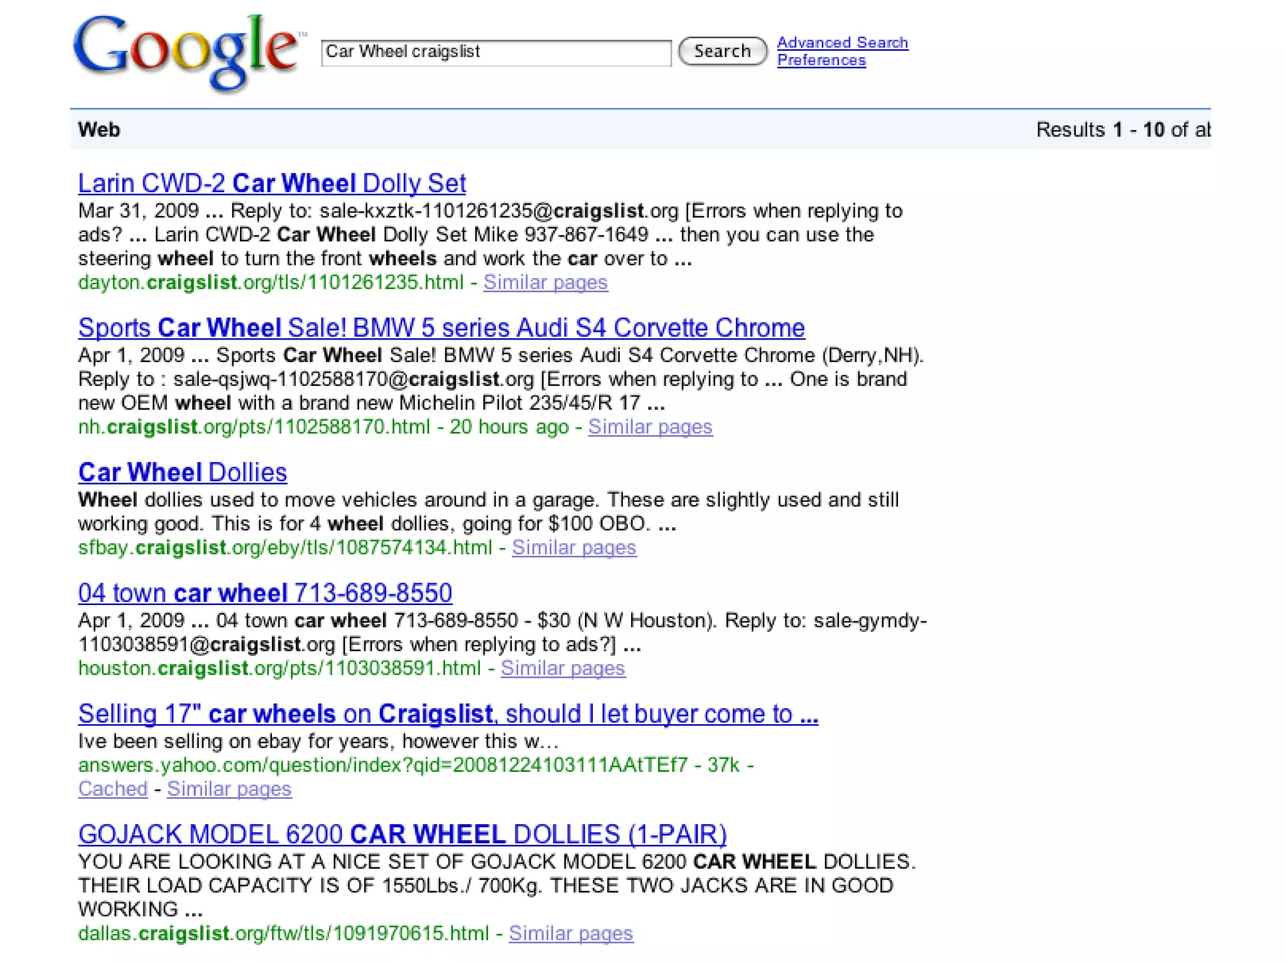This screenshot has height=964, width=1286.
Task: Click Similar pages for dayton craigslist result
Action: point(545,282)
